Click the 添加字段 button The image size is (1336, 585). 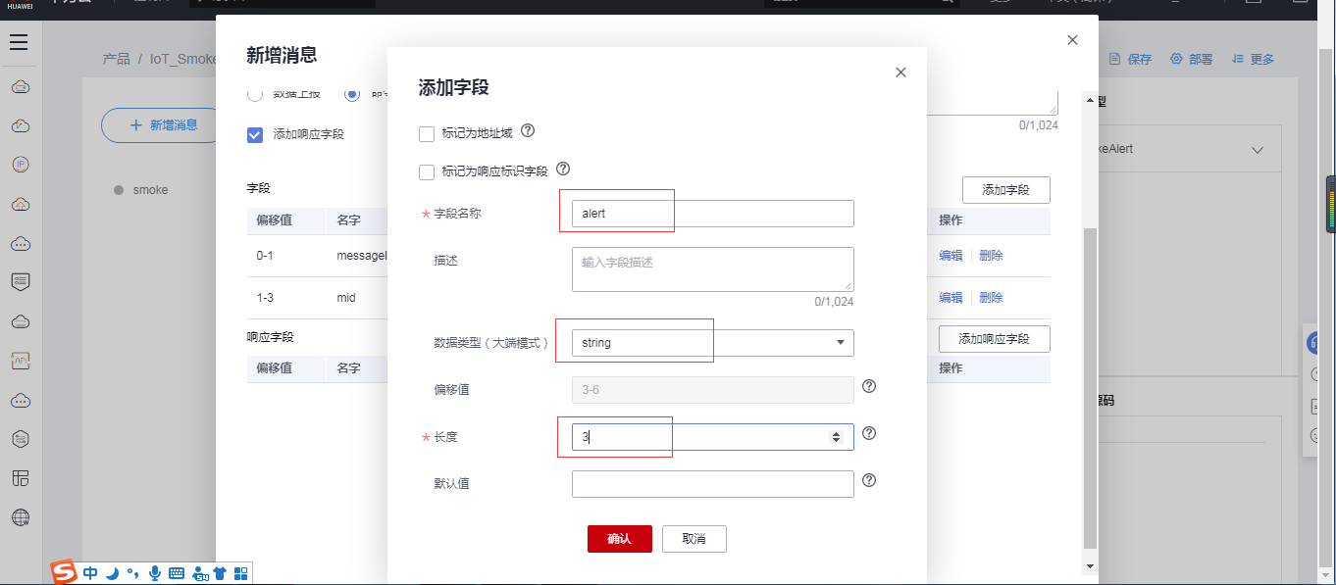[1006, 190]
